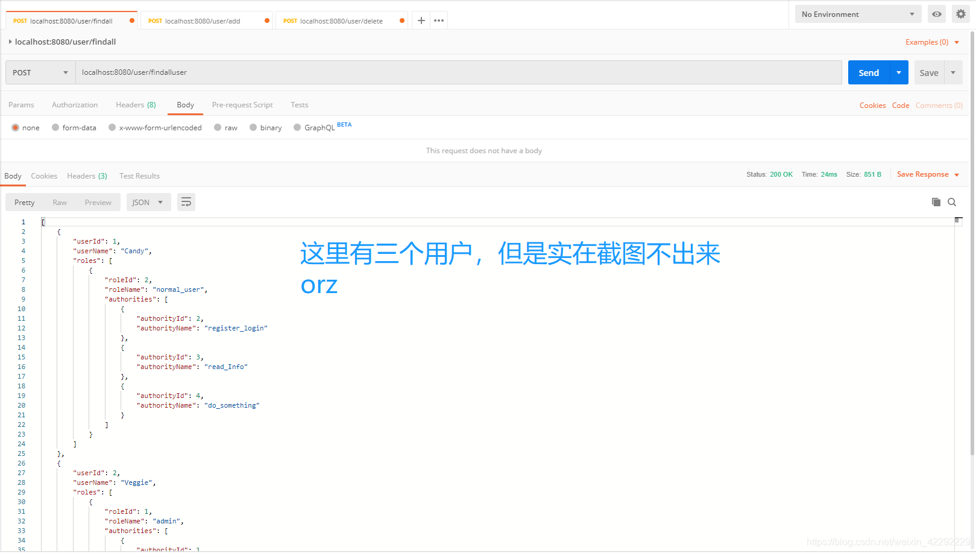Open Save button dropdown arrow

coord(953,72)
